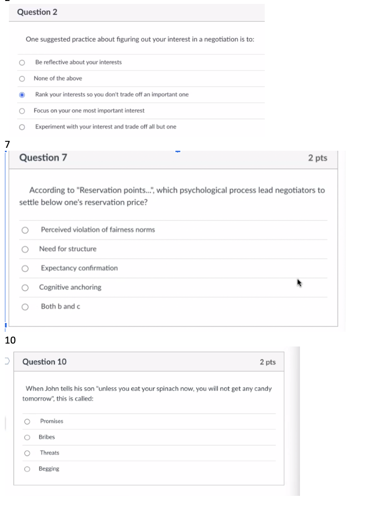This screenshot has height=508, width=367.
Task: Click the "Question 2" header
Action: tap(36, 12)
